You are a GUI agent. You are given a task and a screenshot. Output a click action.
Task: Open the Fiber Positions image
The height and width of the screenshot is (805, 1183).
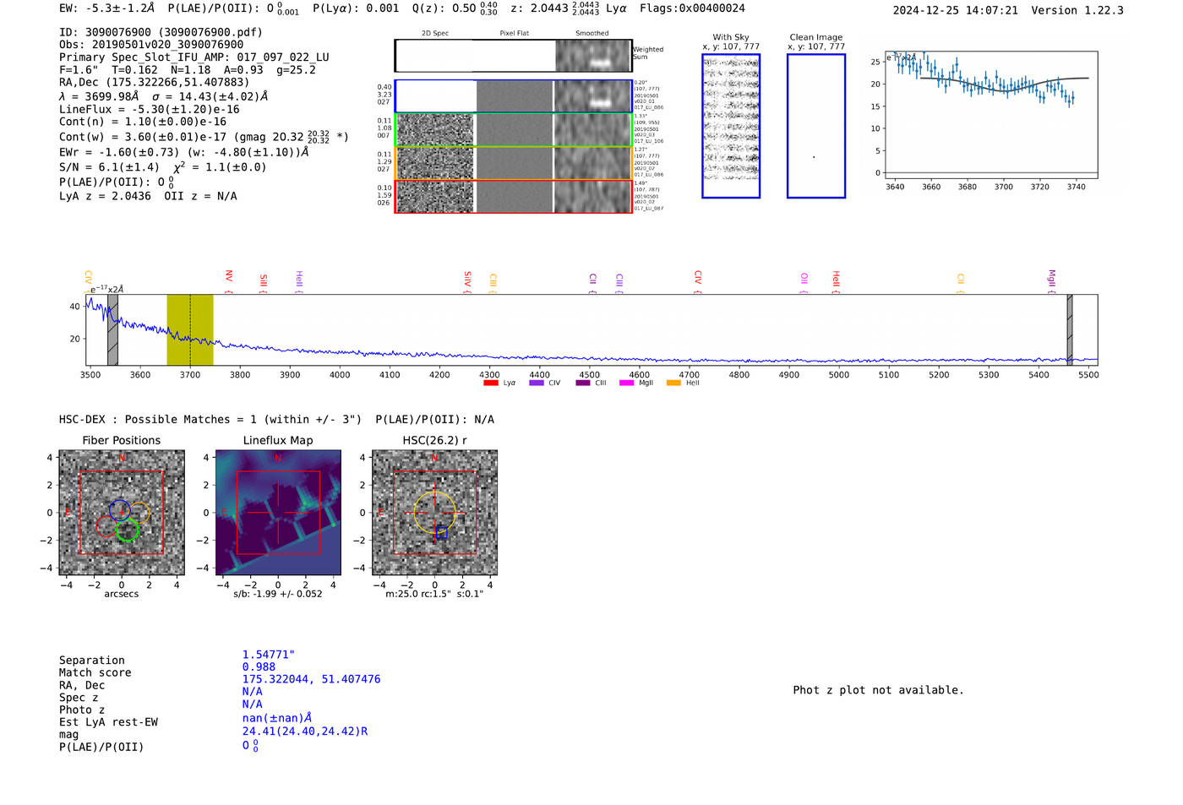122,513
